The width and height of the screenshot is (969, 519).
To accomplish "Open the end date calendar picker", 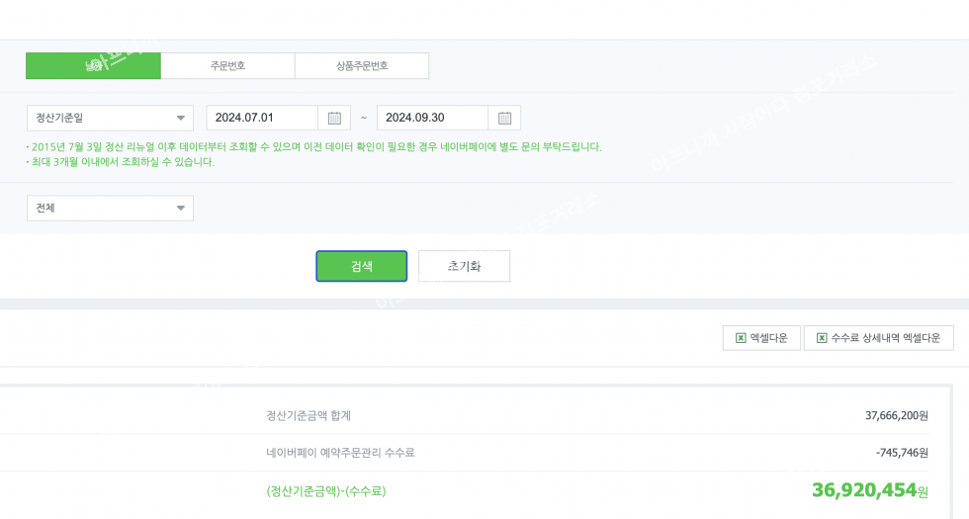I will [x=504, y=118].
